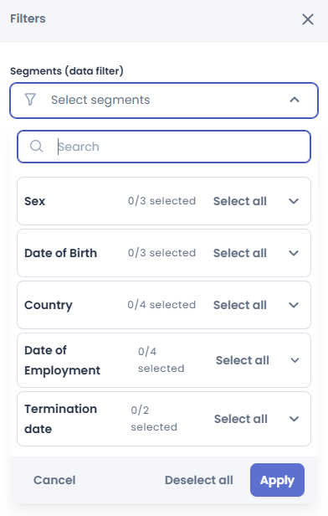Collapse the Select segments dropdown chevron

(295, 100)
